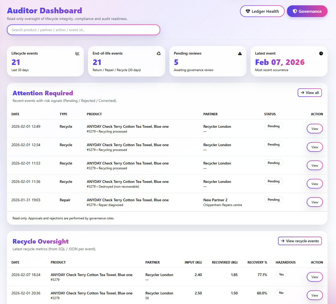View the Repair event from New Partner 2
Screen dimensions: 336x304
point(315,202)
